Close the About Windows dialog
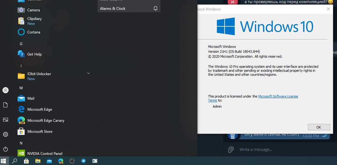The height and width of the screenshot is (165, 337). 328,9
